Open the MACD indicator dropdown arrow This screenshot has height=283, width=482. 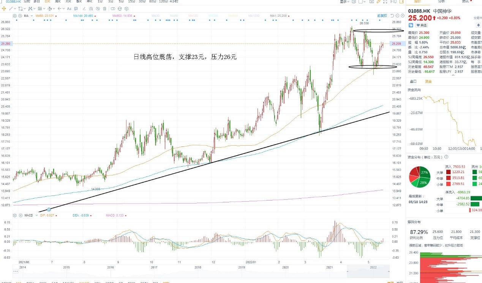[x=36, y=215]
